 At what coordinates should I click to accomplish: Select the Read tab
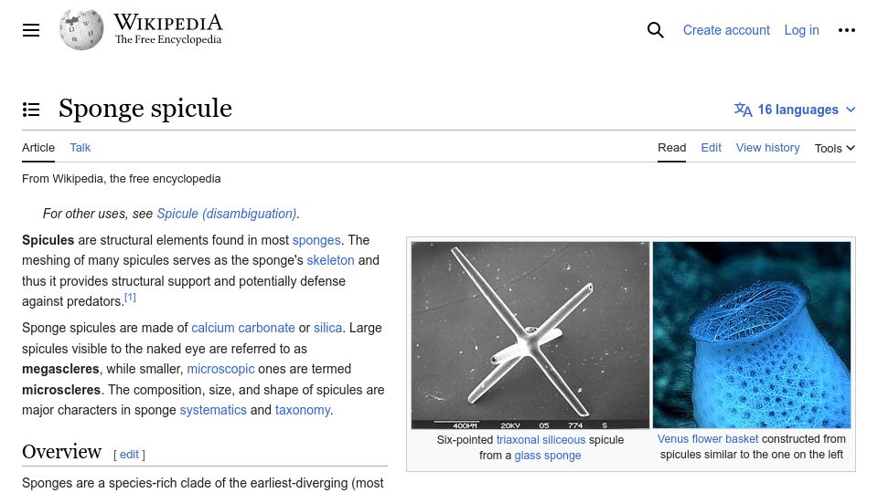(x=672, y=148)
